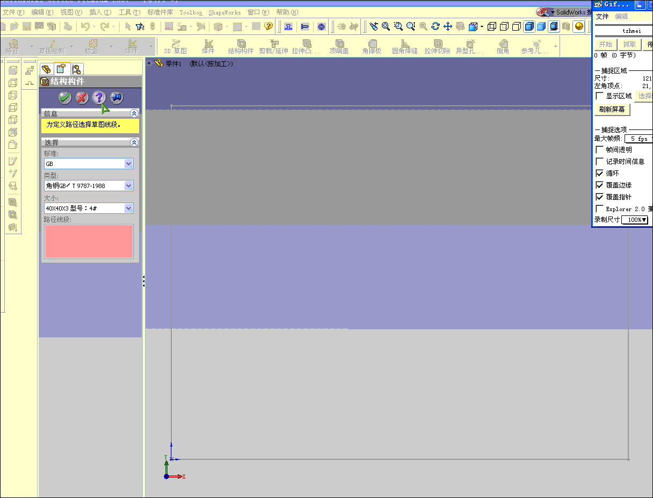Select the 倒角 chamfer tool

pyautogui.click(x=503, y=46)
